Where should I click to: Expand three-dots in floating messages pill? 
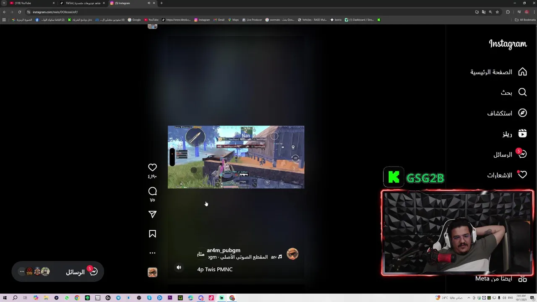point(22,271)
